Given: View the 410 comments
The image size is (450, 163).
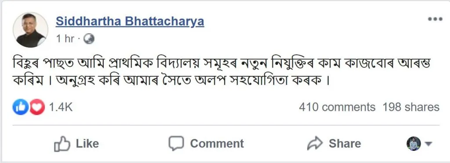Looking at the screenshot, I should (x=337, y=107).
